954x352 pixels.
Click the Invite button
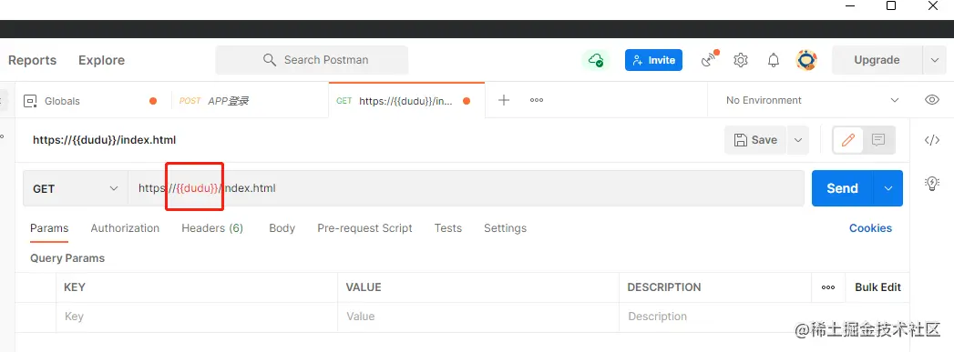coord(653,60)
